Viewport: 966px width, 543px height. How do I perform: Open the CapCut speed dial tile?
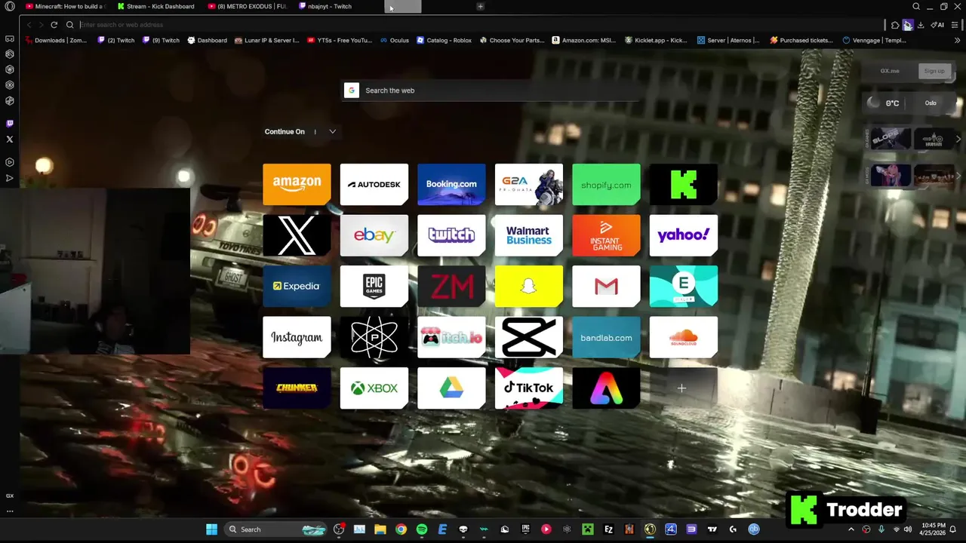coord(529,337)
